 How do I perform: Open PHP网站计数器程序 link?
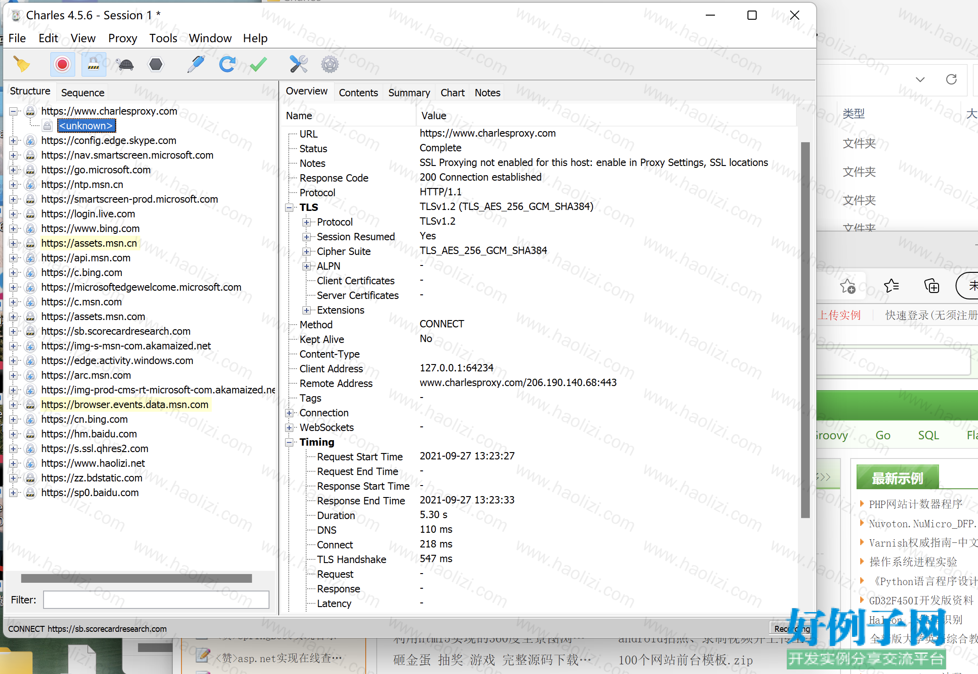click(x=916, y=504)
